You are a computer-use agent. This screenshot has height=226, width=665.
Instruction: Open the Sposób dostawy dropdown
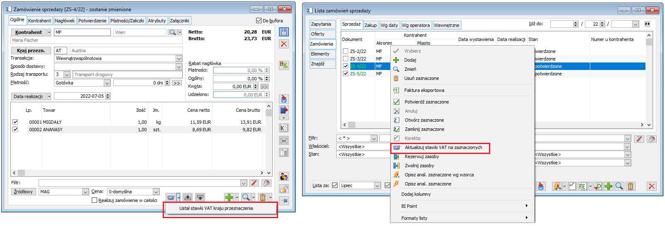pyautogui.click(x=179, y=67)
